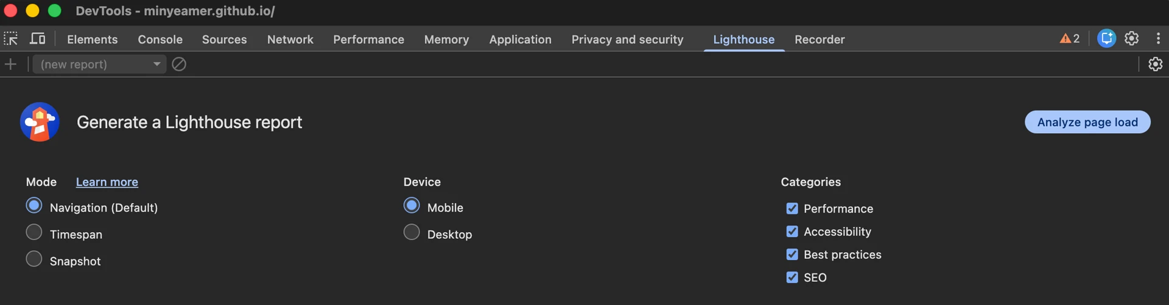Open the Sources tab
The height and width of the screenshot is (305, 1169).
(x=224, y=39)
